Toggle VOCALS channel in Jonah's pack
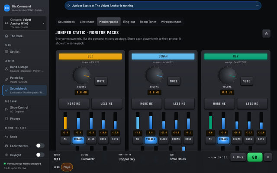Screen dimensions: 277x173 pyautogui.click(x=151, y=140)
